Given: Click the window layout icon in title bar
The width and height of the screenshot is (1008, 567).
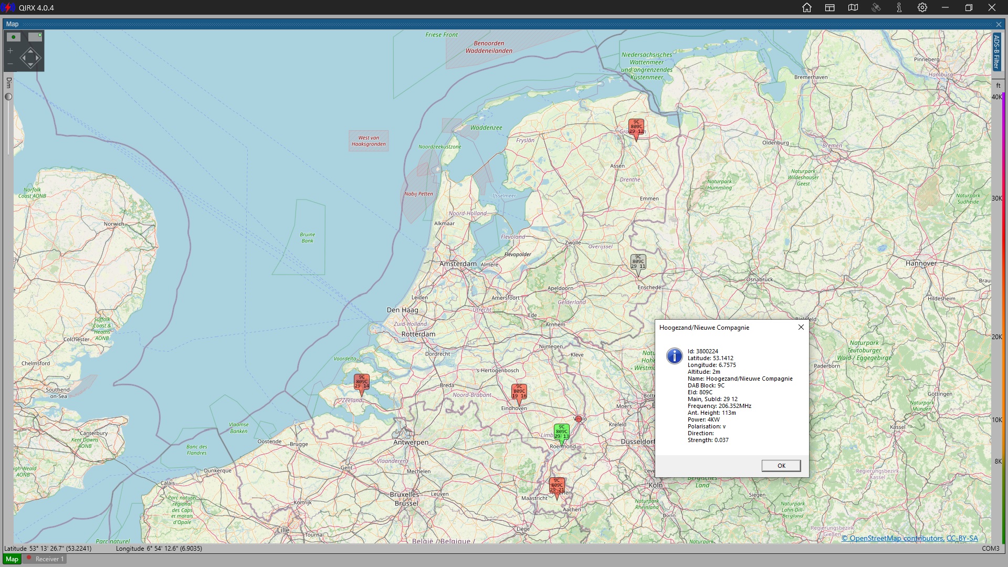Looking at the screenshot, I should click(x=830, y=8).
